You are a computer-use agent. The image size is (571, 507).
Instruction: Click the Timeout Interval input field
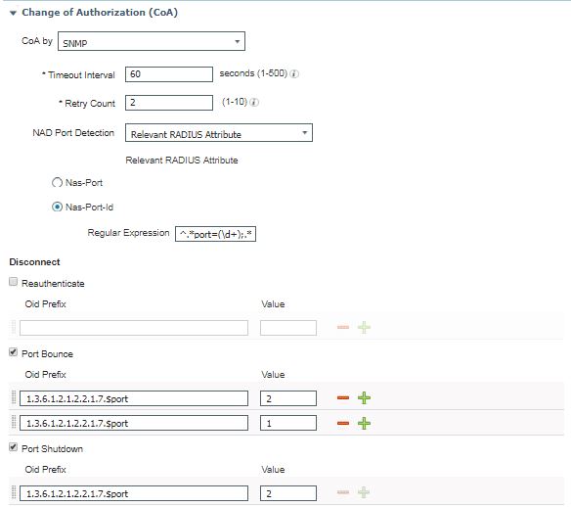(169, 74)
